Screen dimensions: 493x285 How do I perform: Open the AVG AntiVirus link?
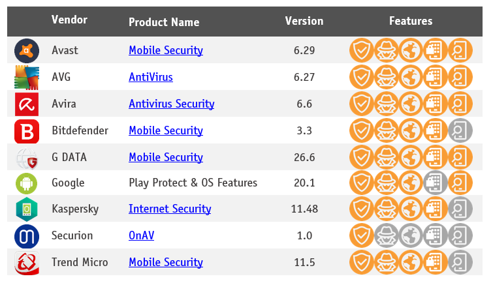[x=150, y=77]
